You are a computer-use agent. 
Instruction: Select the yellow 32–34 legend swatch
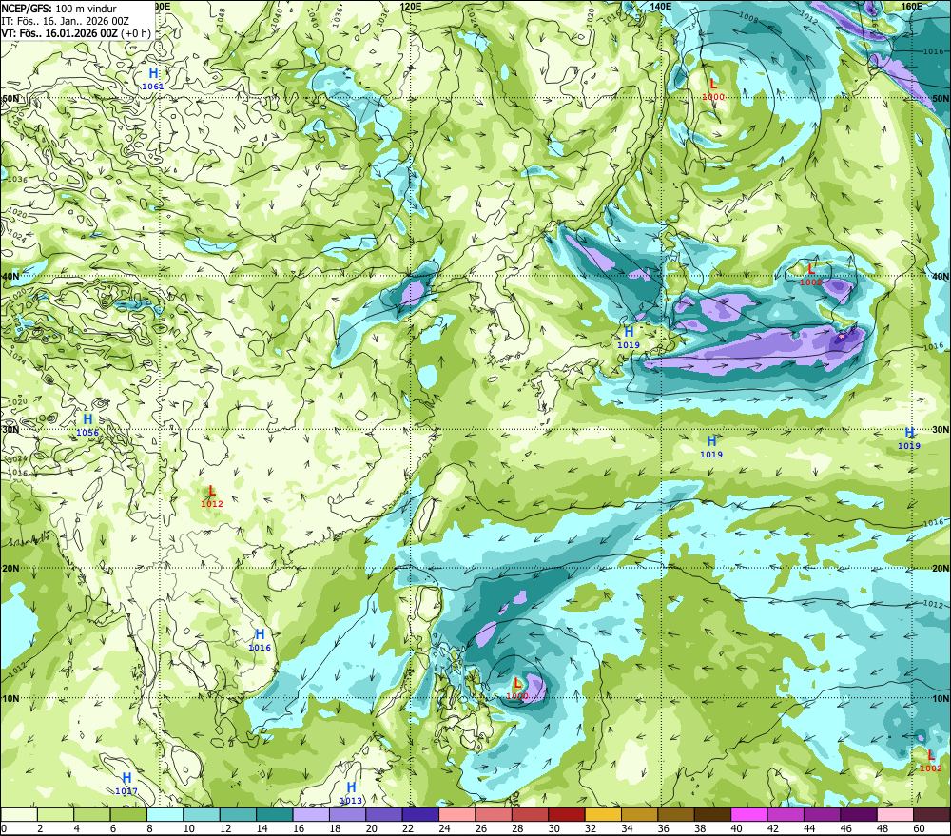603,815
